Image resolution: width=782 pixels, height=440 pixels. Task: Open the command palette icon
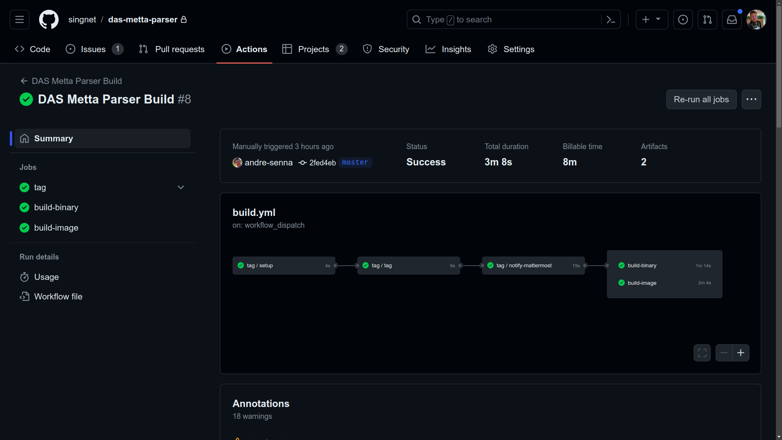[x=611, y=20]
